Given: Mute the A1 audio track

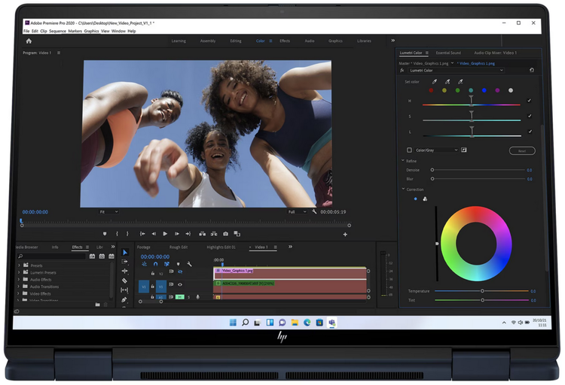Looking at the screenshot, I should point(179,297).
